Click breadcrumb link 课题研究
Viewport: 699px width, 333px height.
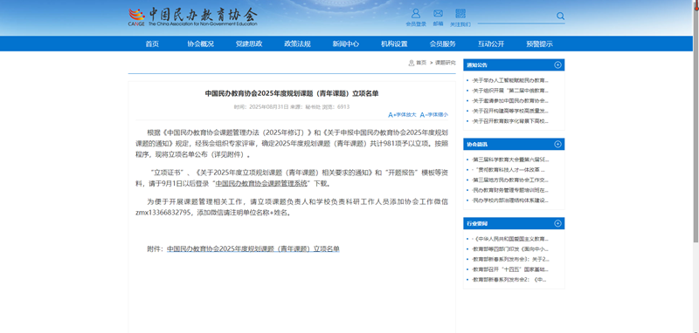[x=446, y=63]
